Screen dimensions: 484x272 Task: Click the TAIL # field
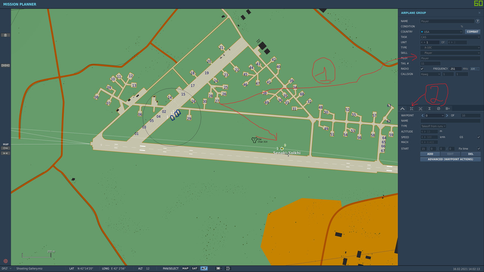tap(430, 63)
